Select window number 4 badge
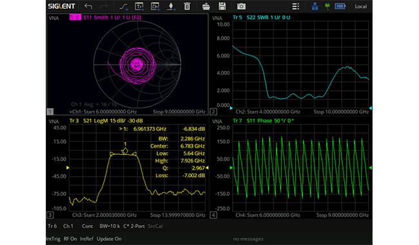The height and width of the screenshot is (245, 419). [x=213, y=215]
